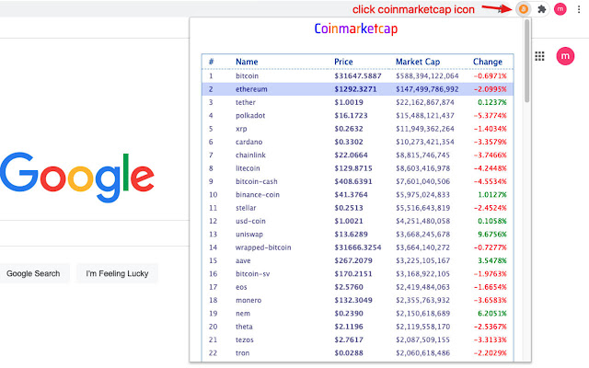Click bitcoin price $31647.5887
Screen dimensions: 589x368
click(358, 75)
